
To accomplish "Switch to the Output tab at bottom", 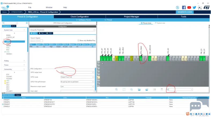I will (x=18, y=95).
